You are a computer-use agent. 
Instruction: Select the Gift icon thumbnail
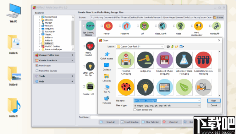tap(144, 26)
